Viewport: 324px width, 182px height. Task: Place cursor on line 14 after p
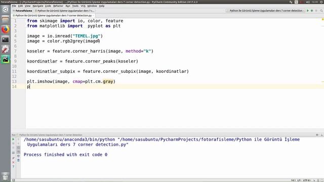(x=30, y=86)
